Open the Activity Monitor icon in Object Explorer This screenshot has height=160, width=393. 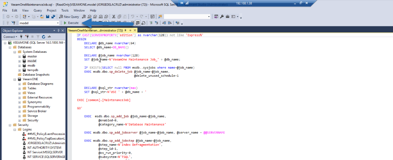click(x=49, y=37)
